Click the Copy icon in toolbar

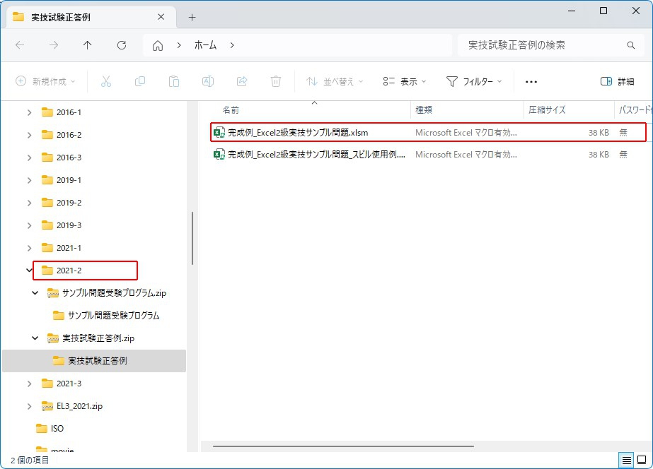pyautogui.click(x=140, y=81)
